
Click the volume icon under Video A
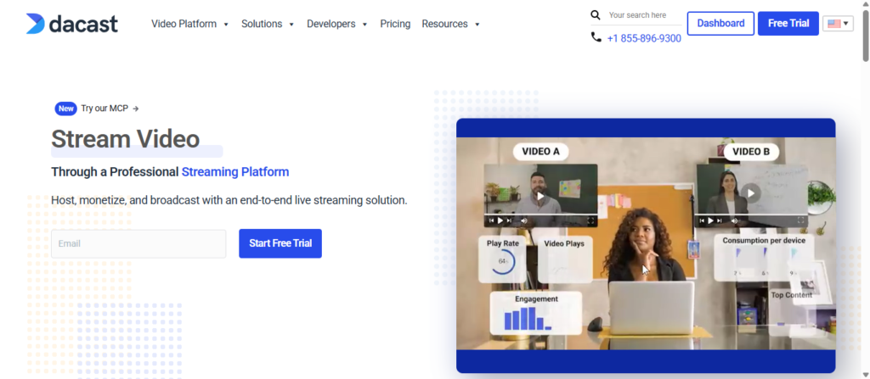(x=523, y=220)
